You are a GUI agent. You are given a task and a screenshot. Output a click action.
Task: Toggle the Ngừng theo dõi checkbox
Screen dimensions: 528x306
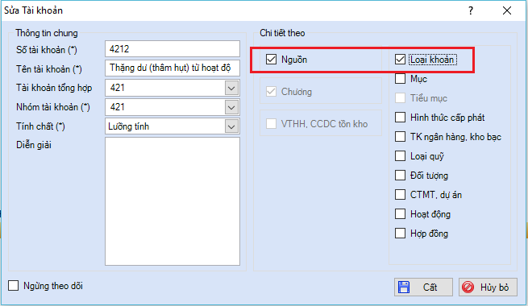(14, 286)
